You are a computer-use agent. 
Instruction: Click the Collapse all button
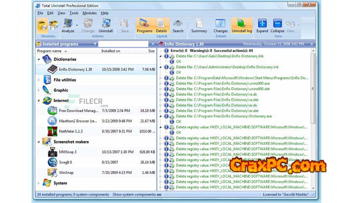click(277, 26)
